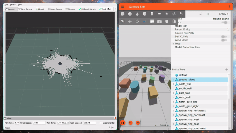The height and width of the screenshot is (133, 236).
Task: Activate the 2D Pose Estimate tool
Action: 87,9
